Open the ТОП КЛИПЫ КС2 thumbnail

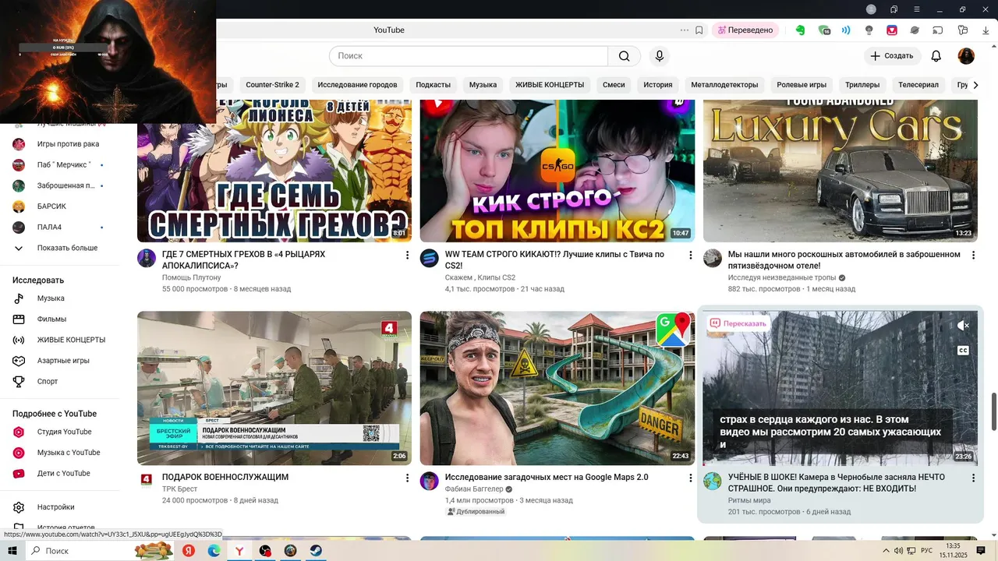pos(557,171)
